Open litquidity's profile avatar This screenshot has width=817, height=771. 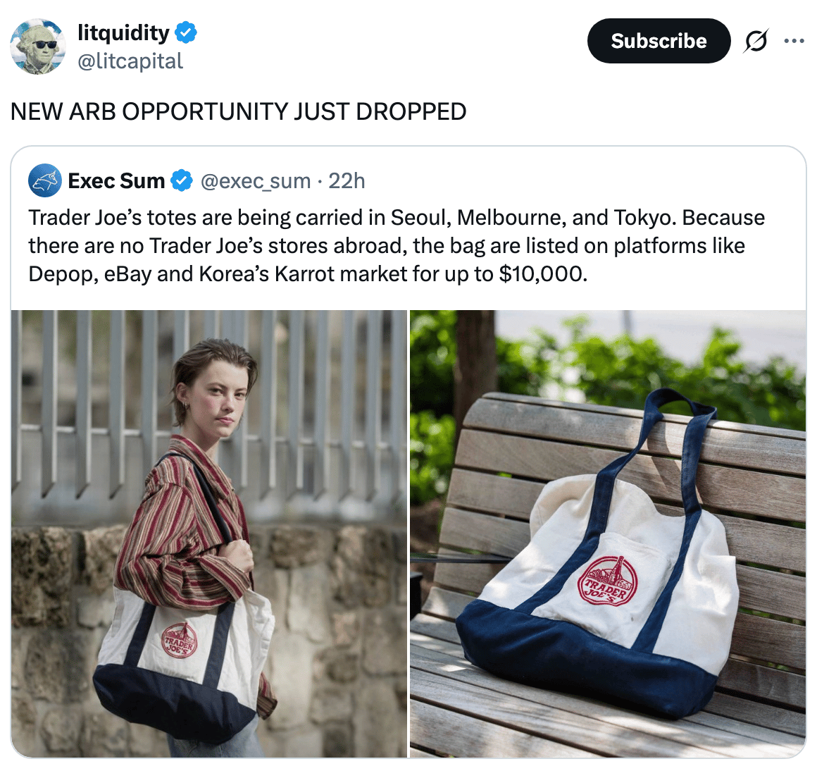[x=38, y=47]
